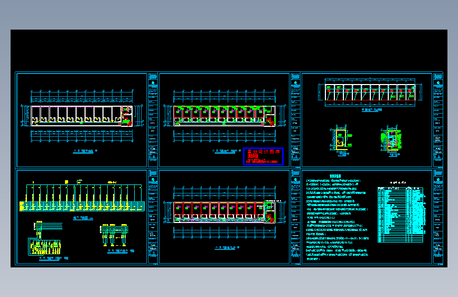The height and width of the screenshot is (297, 458).
Task: Click the top-right elevation strip with red markers
Action: (370, 92)
